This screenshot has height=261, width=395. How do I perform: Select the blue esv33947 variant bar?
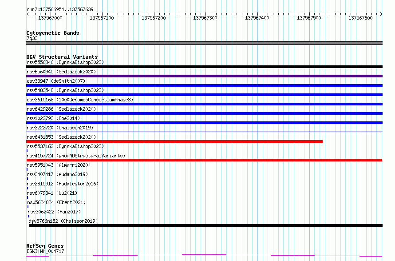(204, 85)
